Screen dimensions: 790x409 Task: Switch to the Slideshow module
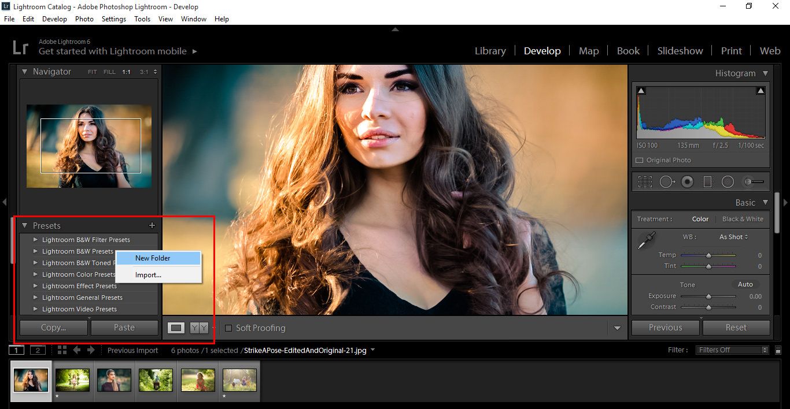pyautogui.click(x=680, y=51)
